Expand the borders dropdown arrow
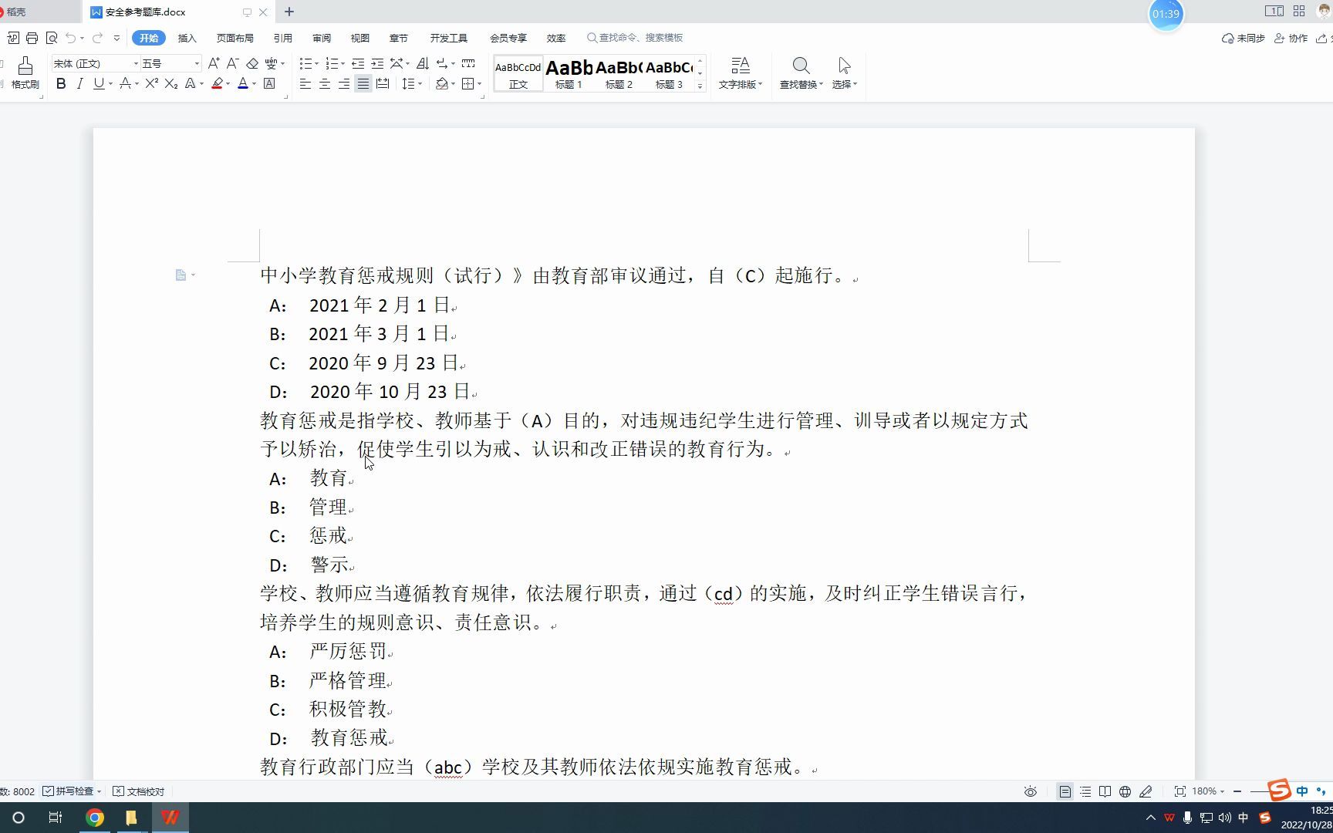The image size is (1333, 833). click(x=479, y=84)
